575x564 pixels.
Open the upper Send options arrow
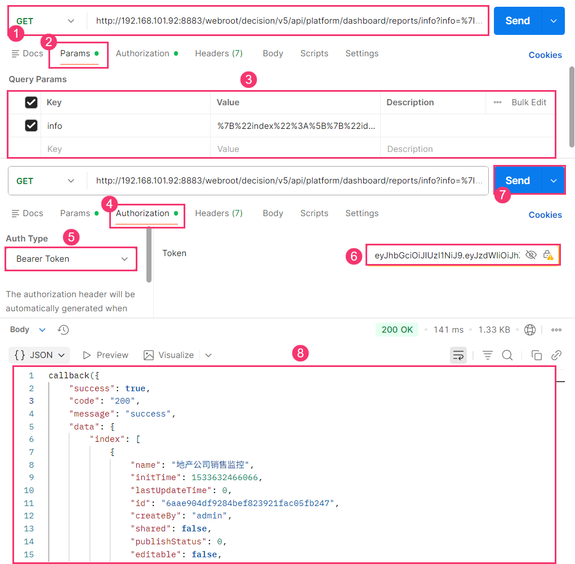point(554,21)
